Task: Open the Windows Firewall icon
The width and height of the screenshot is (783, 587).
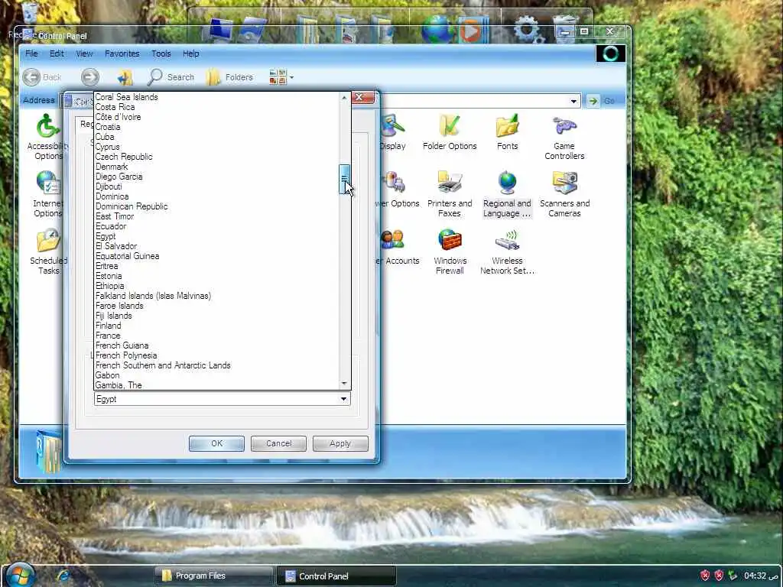Action: [450, 251]
